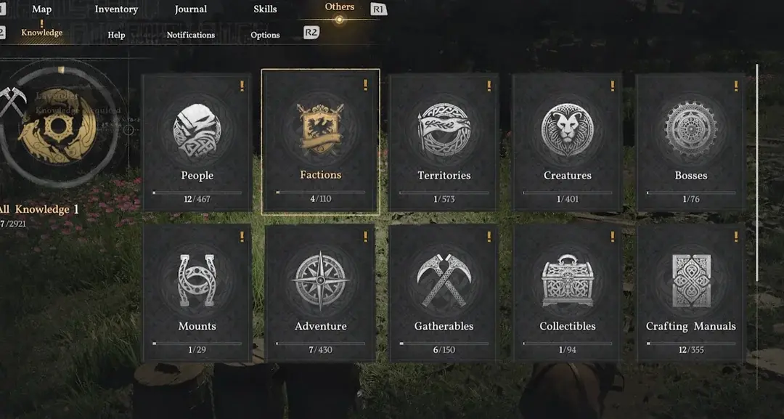This screenshot has width=784, height=419.
Task: Select the Factions eagle shield icon
Action: pos(321,129)
